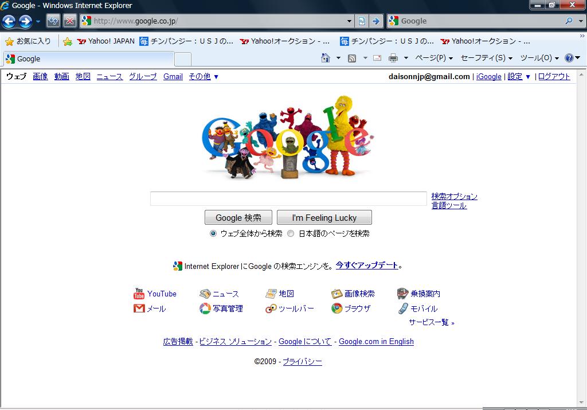Click the Image search 画像検索 icon

click(x=337, y=294)
